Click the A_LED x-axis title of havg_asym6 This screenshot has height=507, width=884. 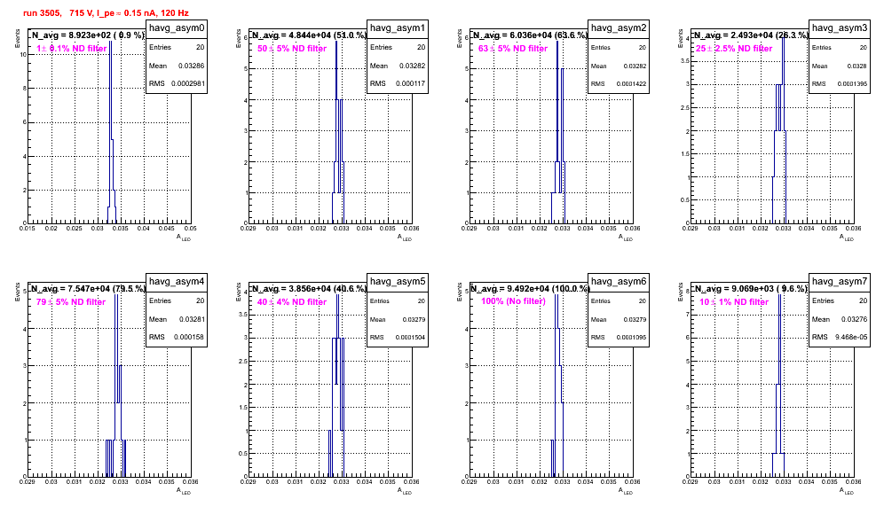[x=625, y=491]
